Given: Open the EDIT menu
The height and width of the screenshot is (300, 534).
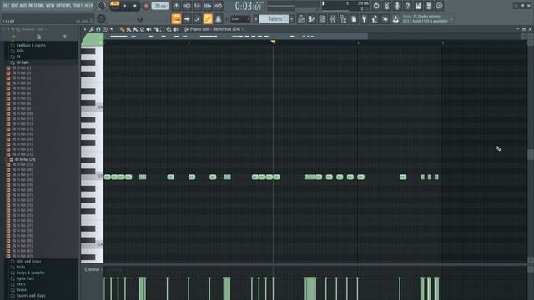Looking at the screenshot, I should click(15, 6).
